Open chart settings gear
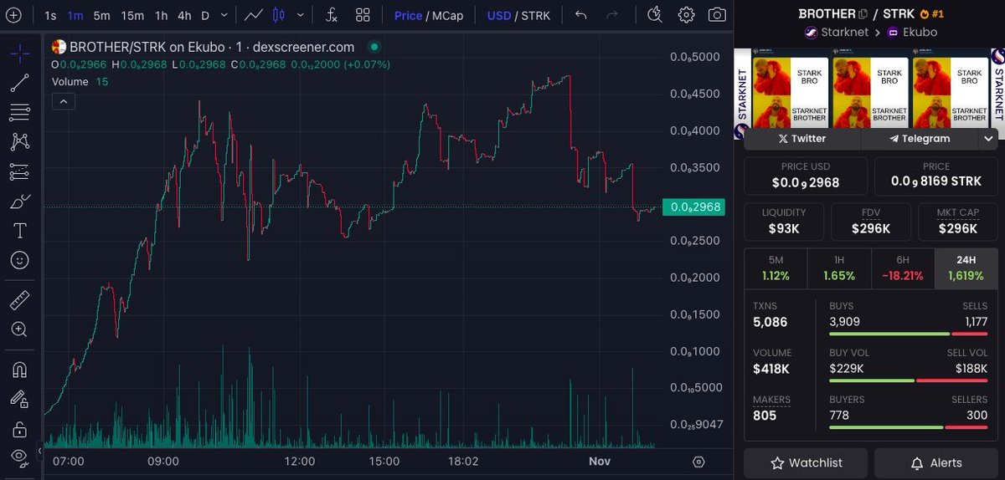The width and height of the screenshot is (1005, 480). [x=686, y=15]
